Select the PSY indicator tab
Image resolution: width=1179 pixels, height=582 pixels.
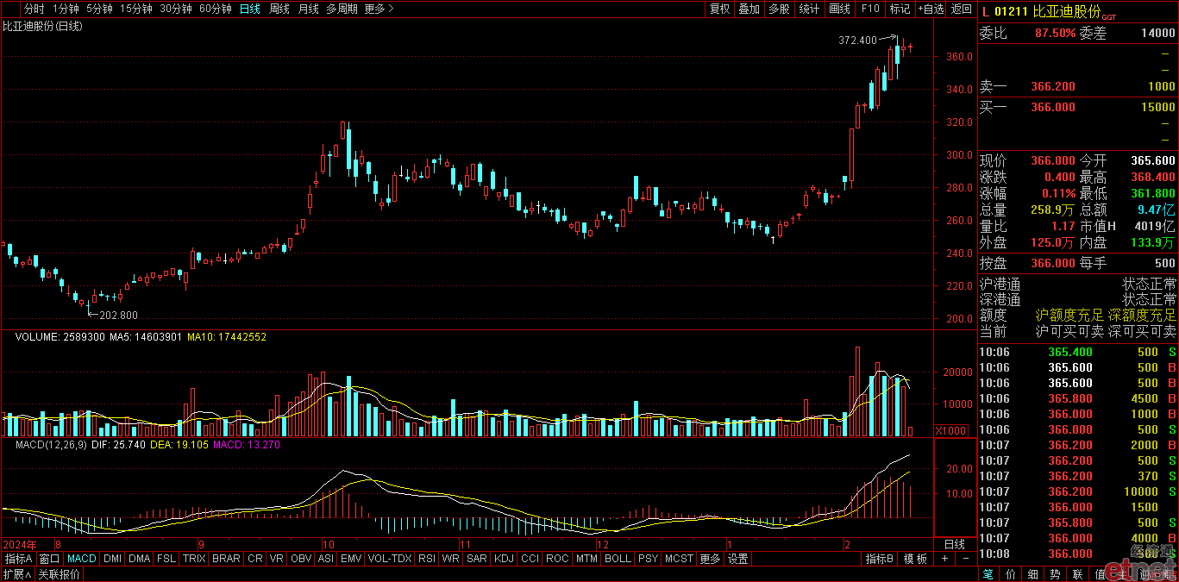648,559
